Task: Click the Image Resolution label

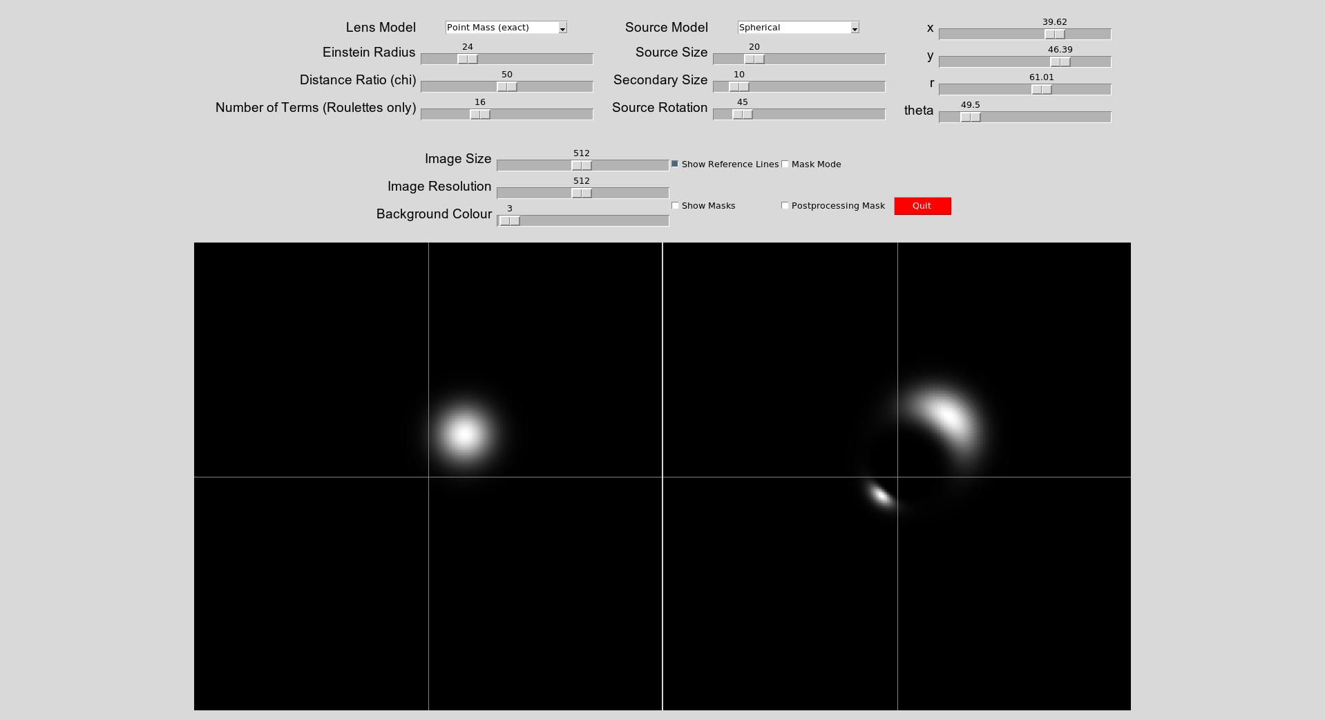Action: [x=439, y=187]
